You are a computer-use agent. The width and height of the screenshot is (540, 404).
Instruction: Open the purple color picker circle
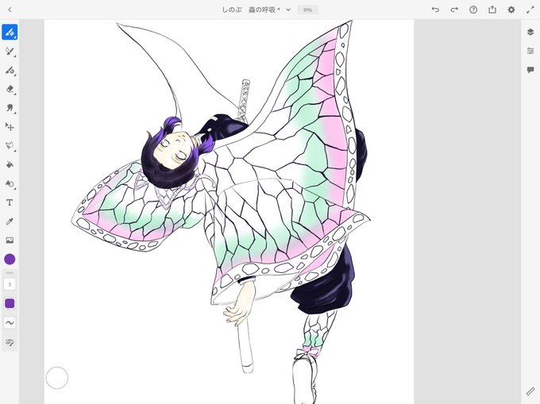[x=10, y=259]
